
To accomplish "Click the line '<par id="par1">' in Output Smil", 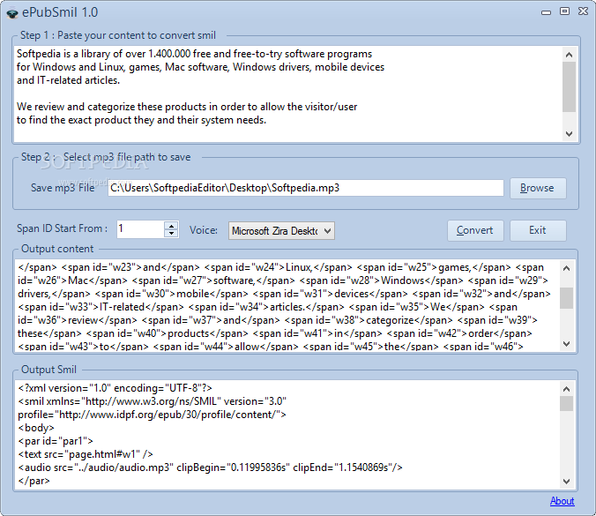I will pyautogui.click(x=56, y=441).
